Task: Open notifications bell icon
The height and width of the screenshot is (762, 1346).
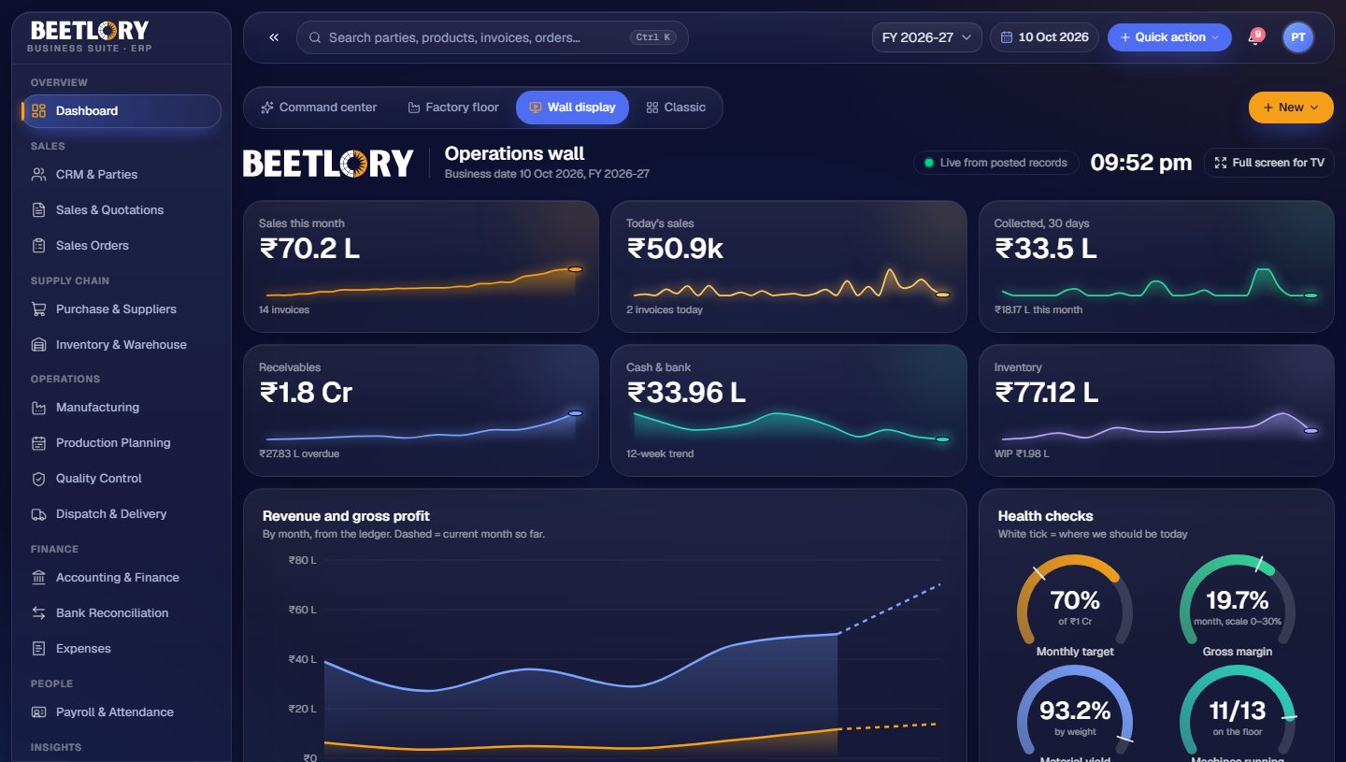Action: [1254, 37]
